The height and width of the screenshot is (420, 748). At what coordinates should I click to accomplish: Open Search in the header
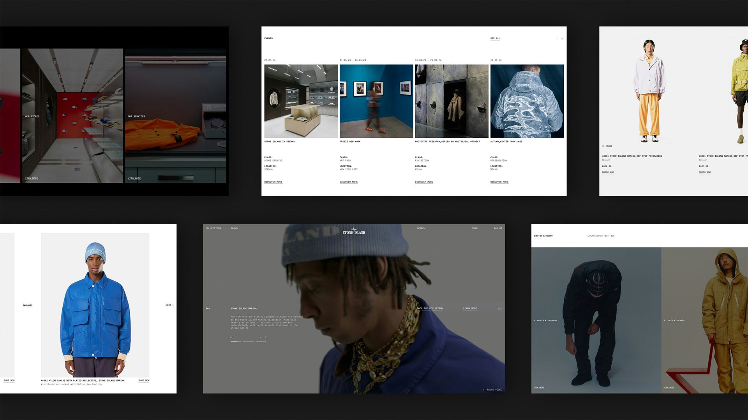click(421, 228)
